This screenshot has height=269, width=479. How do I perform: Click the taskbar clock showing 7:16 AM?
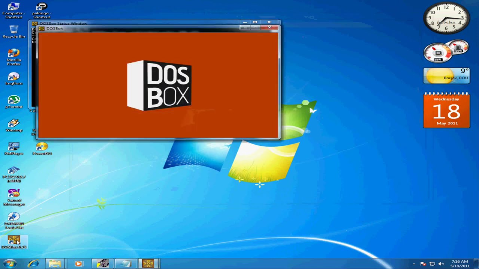click(x=460, y=264)
